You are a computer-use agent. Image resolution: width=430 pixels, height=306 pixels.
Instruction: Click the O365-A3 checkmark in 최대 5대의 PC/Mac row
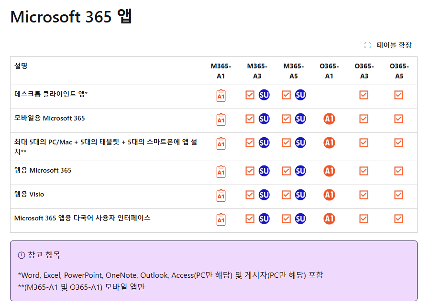(x=364, y=142)
